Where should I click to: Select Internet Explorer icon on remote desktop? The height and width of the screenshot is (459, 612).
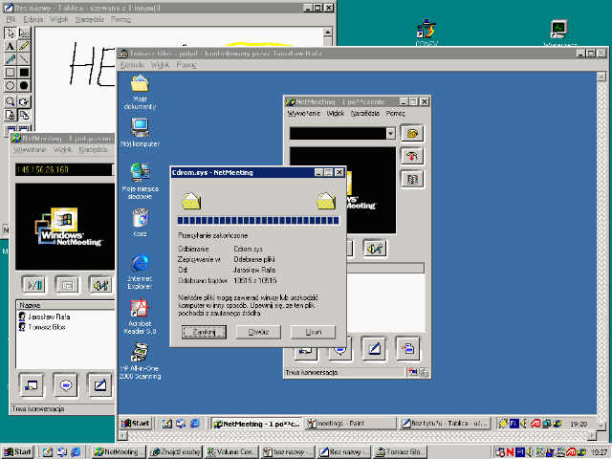tap(140, 271)
